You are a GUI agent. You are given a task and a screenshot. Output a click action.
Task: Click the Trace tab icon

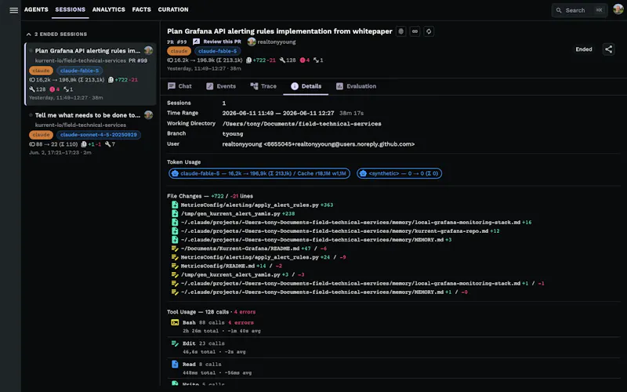(254, 86)
